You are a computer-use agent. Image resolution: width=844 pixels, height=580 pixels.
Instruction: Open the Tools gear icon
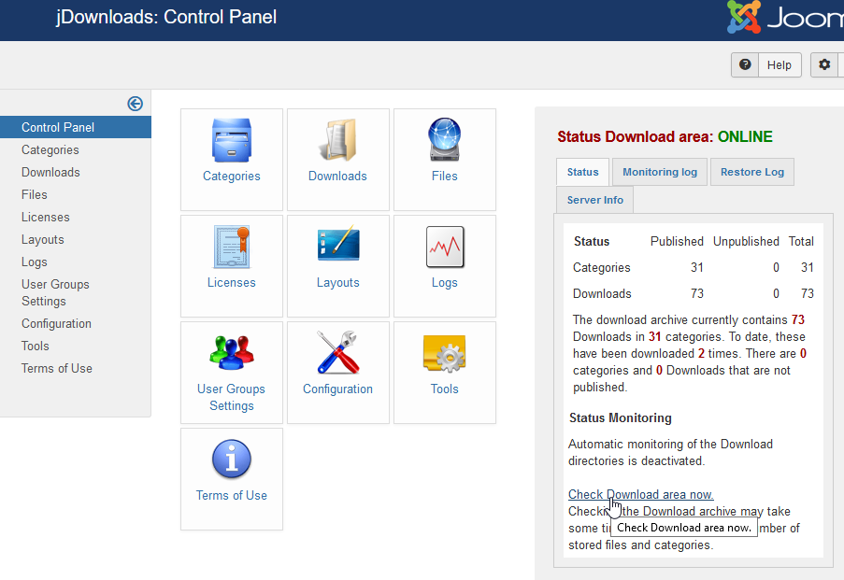point(445,353)
